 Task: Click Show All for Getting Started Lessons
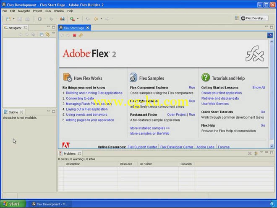259,88
